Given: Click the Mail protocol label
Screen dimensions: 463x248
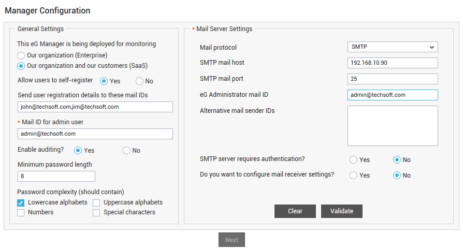Looking at the screenshot, I should pyautogui.click(x=218, y=48).
